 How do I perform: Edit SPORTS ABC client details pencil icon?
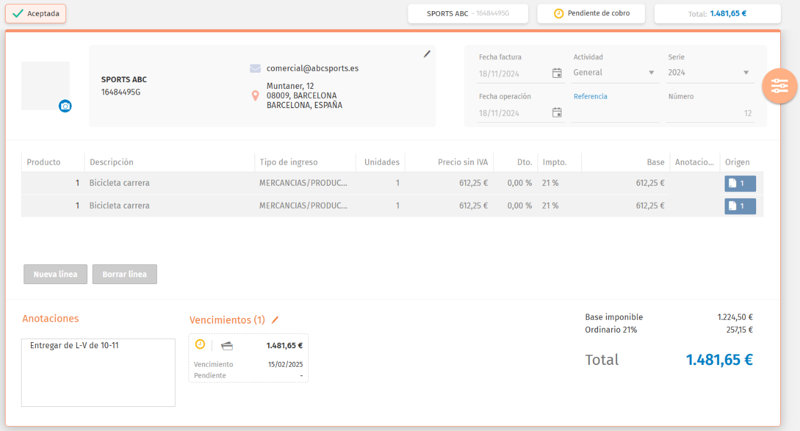[x=427, y=54]
